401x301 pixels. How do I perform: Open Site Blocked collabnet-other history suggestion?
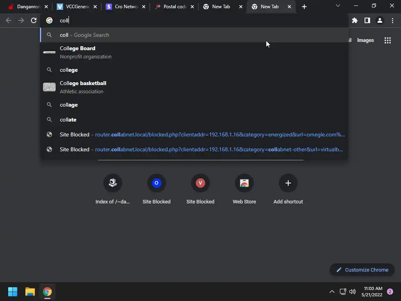pyautogui.click(x=194, y=149)
